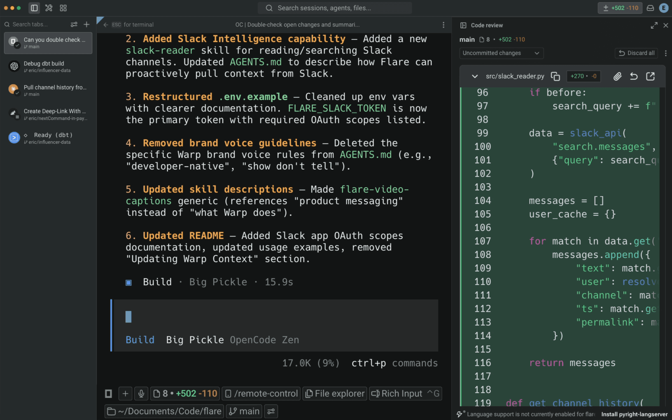The height and width of the screenshot is (420, 672).
Task: Toggle voice input microphone button
Action: coord(141,394)
